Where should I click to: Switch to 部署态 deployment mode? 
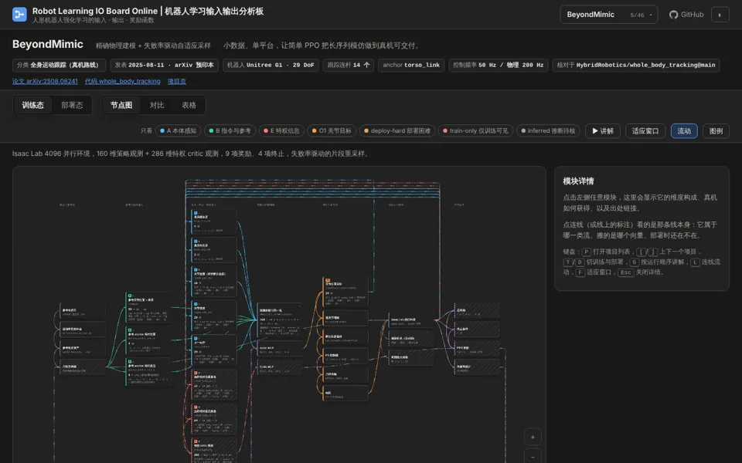pos(72,105)
